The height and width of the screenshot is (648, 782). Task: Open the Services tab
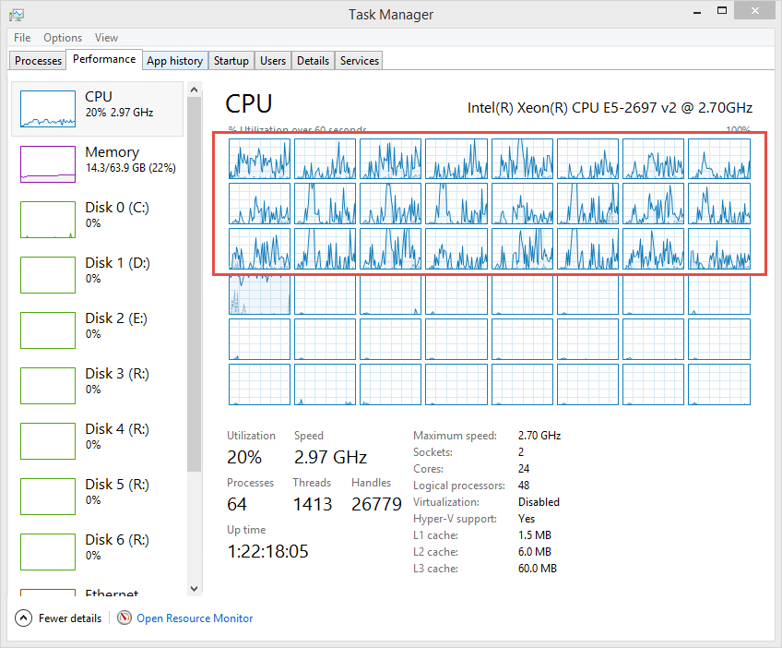coord(359,61)
